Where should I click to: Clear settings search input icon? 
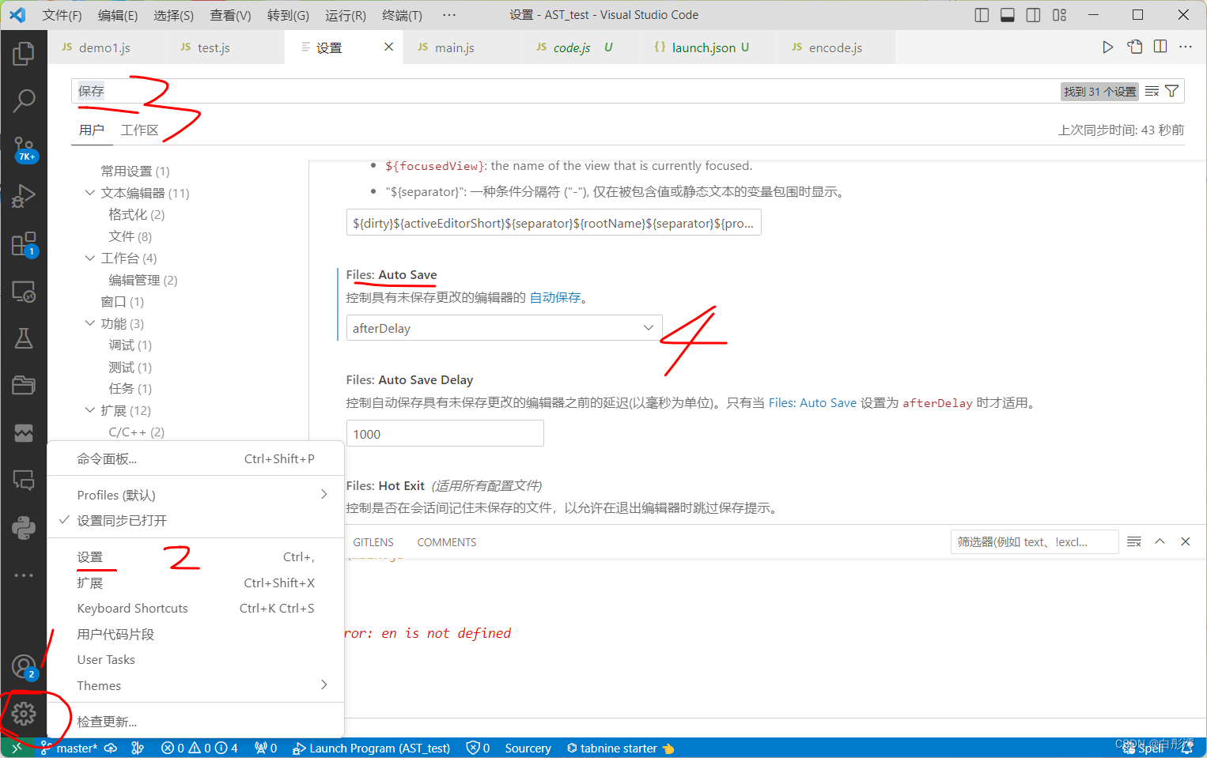click(x=1152, y=91)
